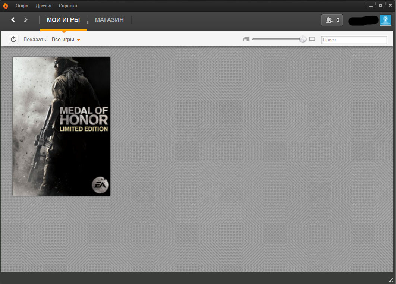Click the orange Origin logo icon
Viewport: 396px width, 284px height.
point(6,6)
